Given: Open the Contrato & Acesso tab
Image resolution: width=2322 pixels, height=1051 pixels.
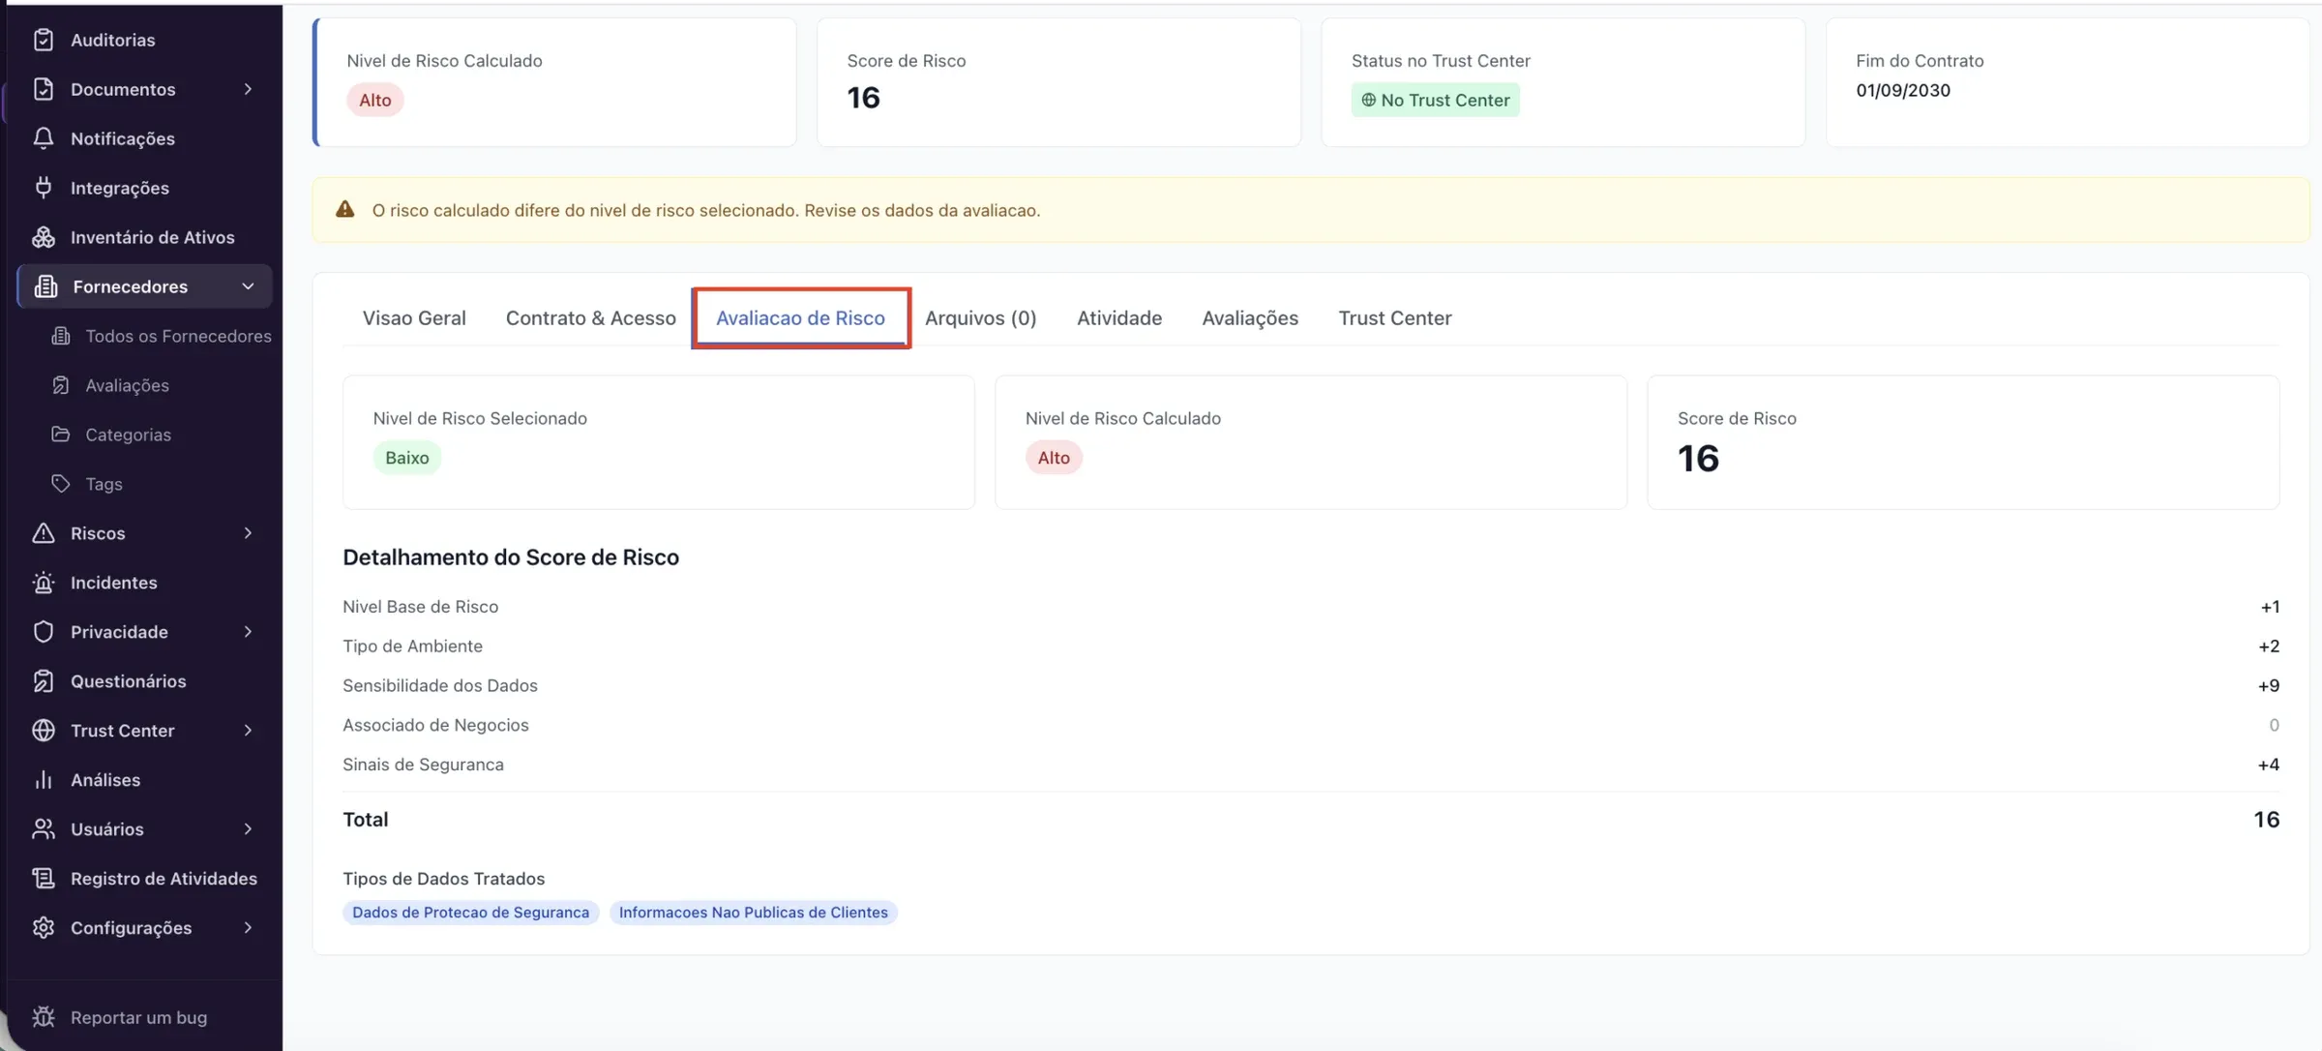Looking at the screenshot, I should click(590, 318).
